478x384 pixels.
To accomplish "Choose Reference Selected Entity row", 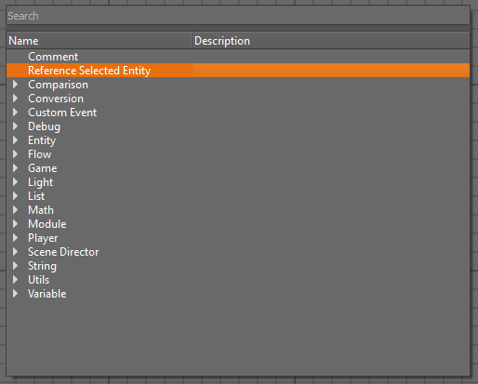I will 238,71.
